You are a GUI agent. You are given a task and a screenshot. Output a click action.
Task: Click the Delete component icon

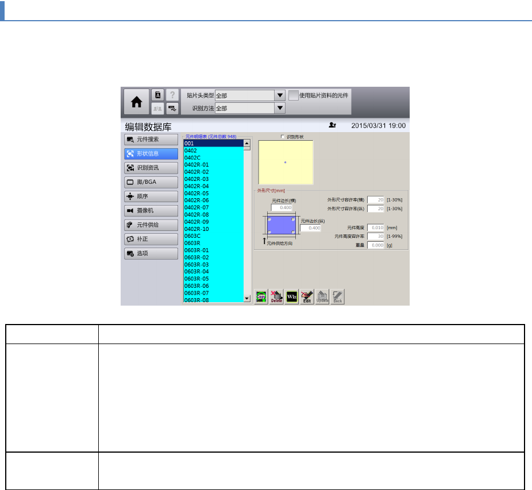276,297
